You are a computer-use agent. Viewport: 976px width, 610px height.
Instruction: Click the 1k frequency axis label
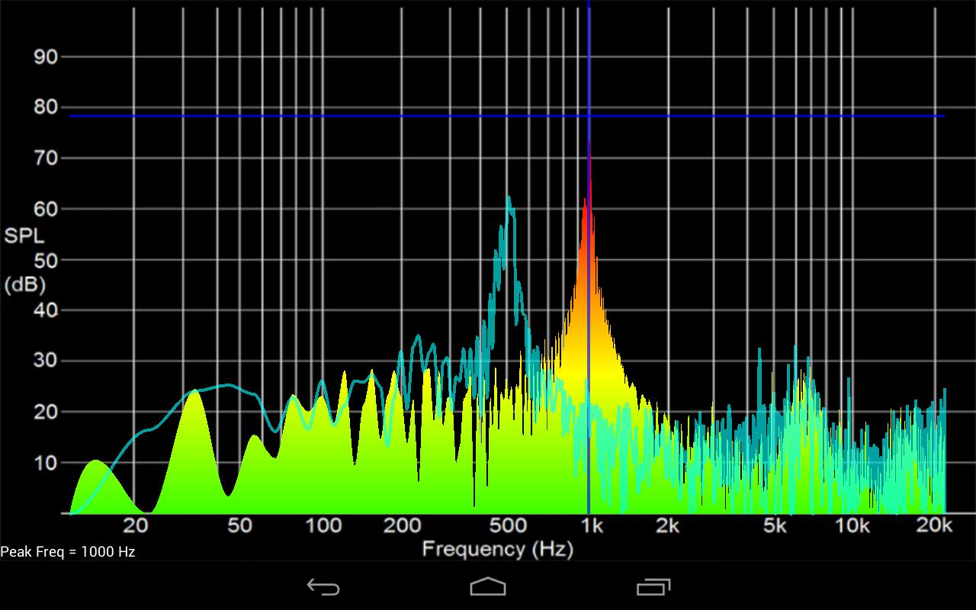592,525
